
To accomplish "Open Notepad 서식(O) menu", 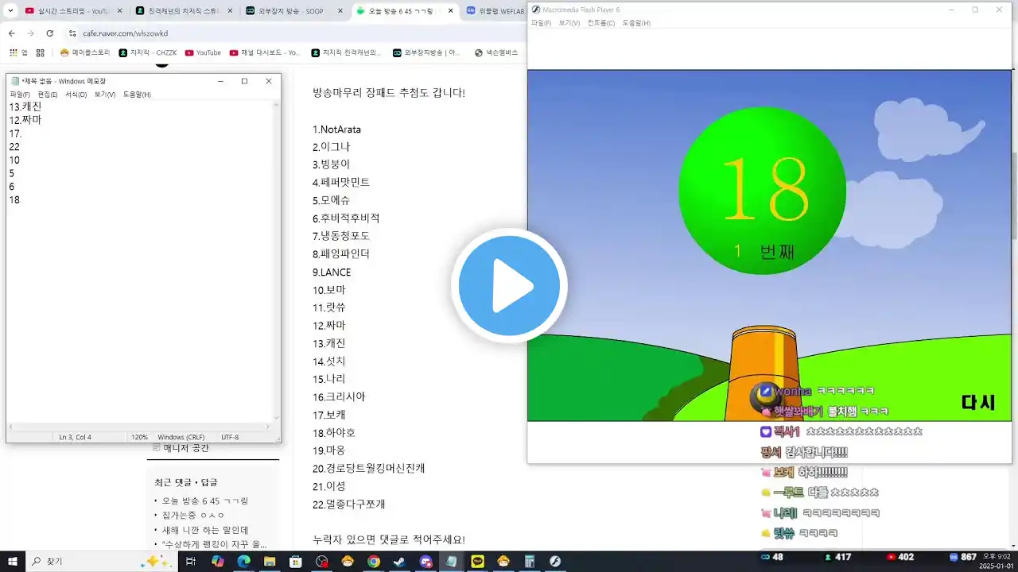I will click(76, 94).
